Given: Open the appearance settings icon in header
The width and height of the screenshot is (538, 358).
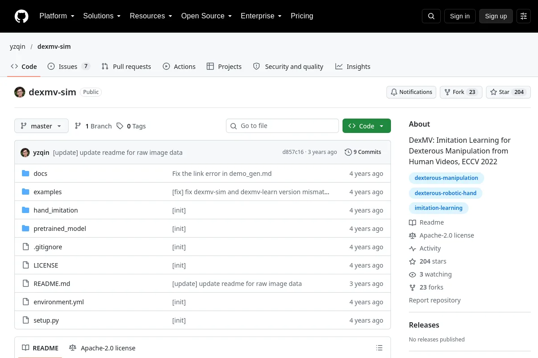Looking at the screenshot, I should click(524, 16).
